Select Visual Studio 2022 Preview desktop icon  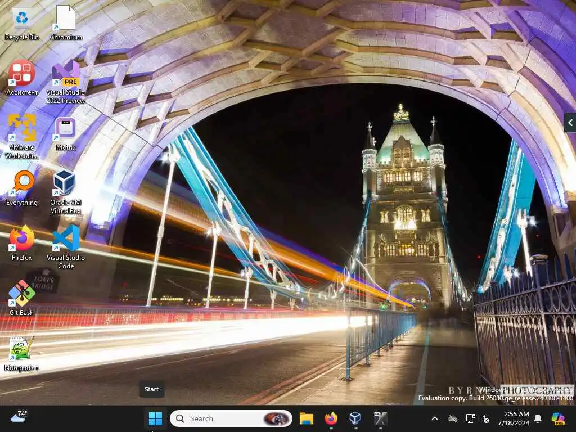pos(66,82)
